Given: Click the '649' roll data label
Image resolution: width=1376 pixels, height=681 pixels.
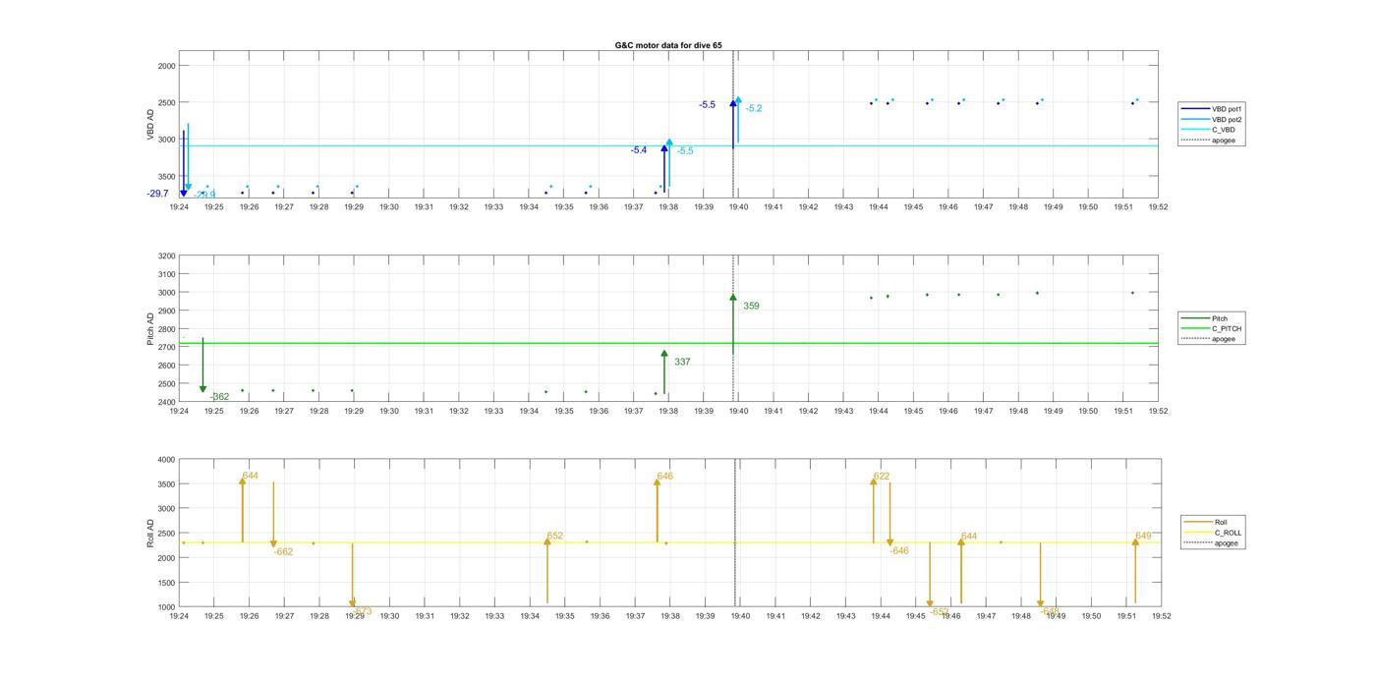Looking at the screenshot, I should (1143, 537).
